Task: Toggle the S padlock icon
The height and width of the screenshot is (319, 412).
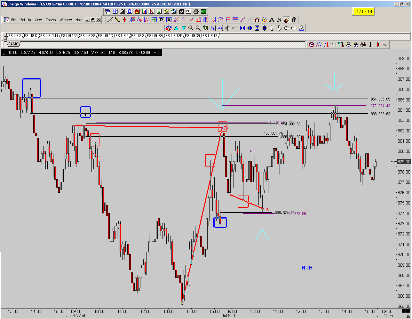Action: [348, 45]
